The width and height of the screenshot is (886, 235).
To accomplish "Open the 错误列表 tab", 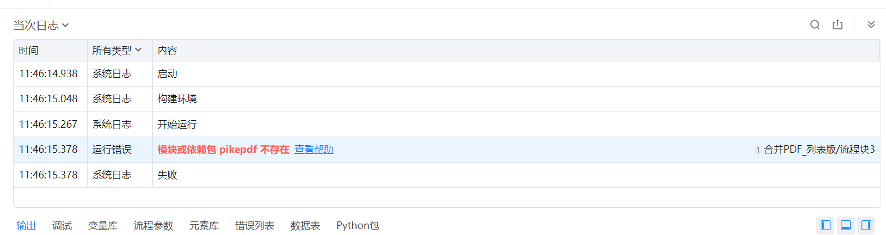I will click(x=255, y=226).
